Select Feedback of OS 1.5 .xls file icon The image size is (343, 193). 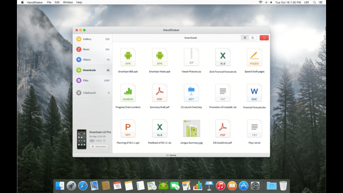tap(159, 128)
